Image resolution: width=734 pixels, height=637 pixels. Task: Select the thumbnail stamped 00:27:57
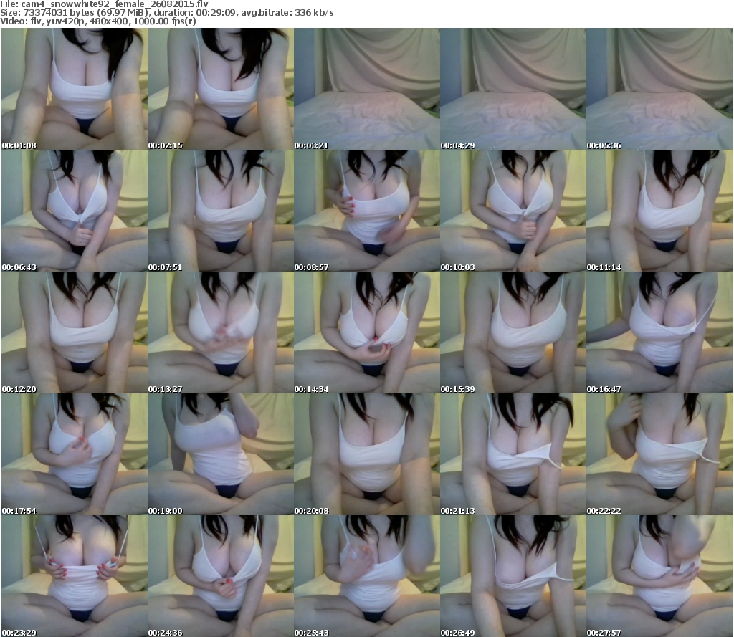pos(659,576)
